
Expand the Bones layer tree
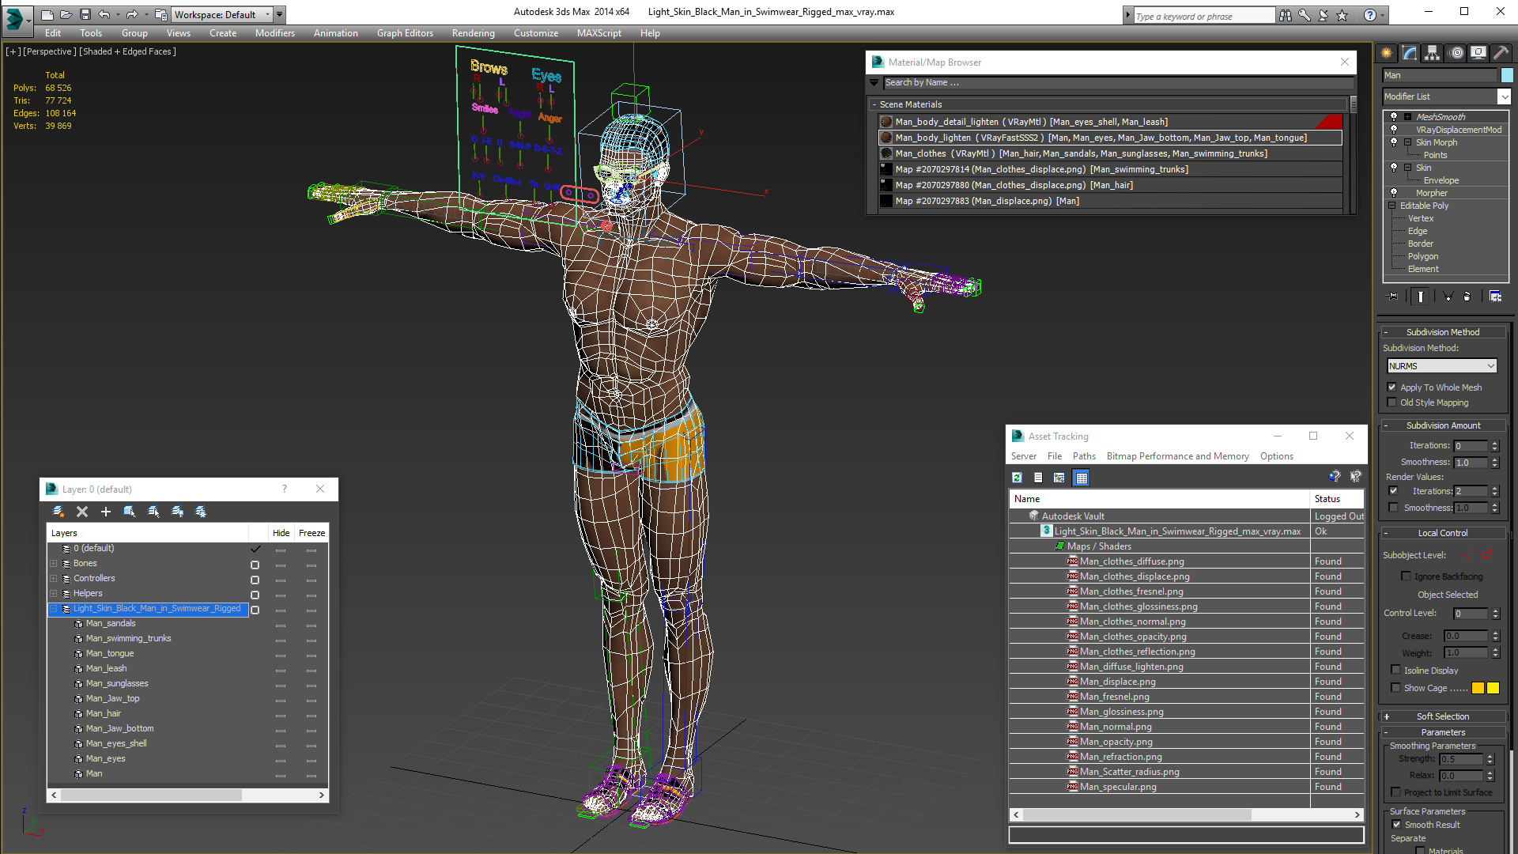[54, 564]
